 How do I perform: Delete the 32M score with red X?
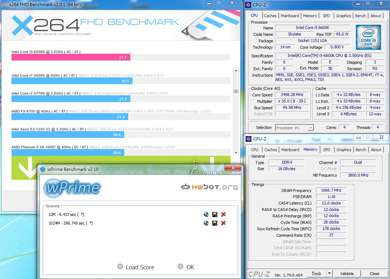click(223, 215)
